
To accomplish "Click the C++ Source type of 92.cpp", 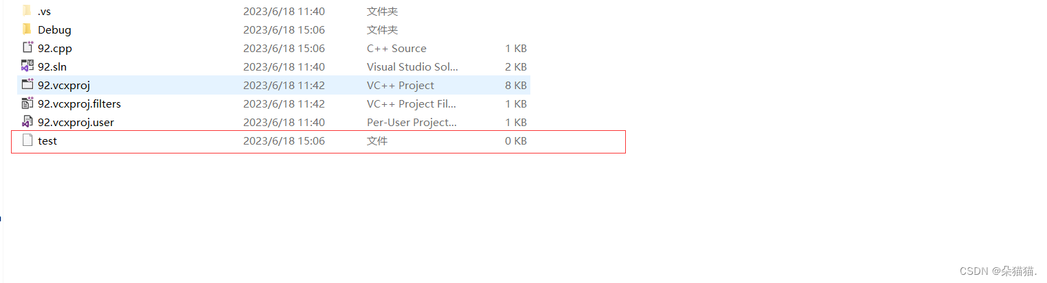I will click(x=396, y=49).
